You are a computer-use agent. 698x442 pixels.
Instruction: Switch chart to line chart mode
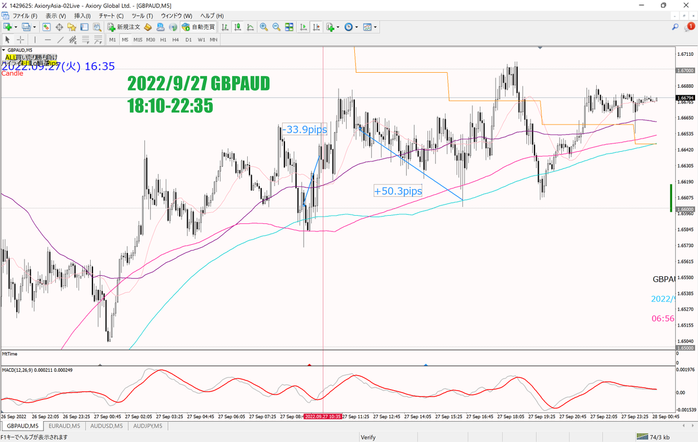click(250, 27)
